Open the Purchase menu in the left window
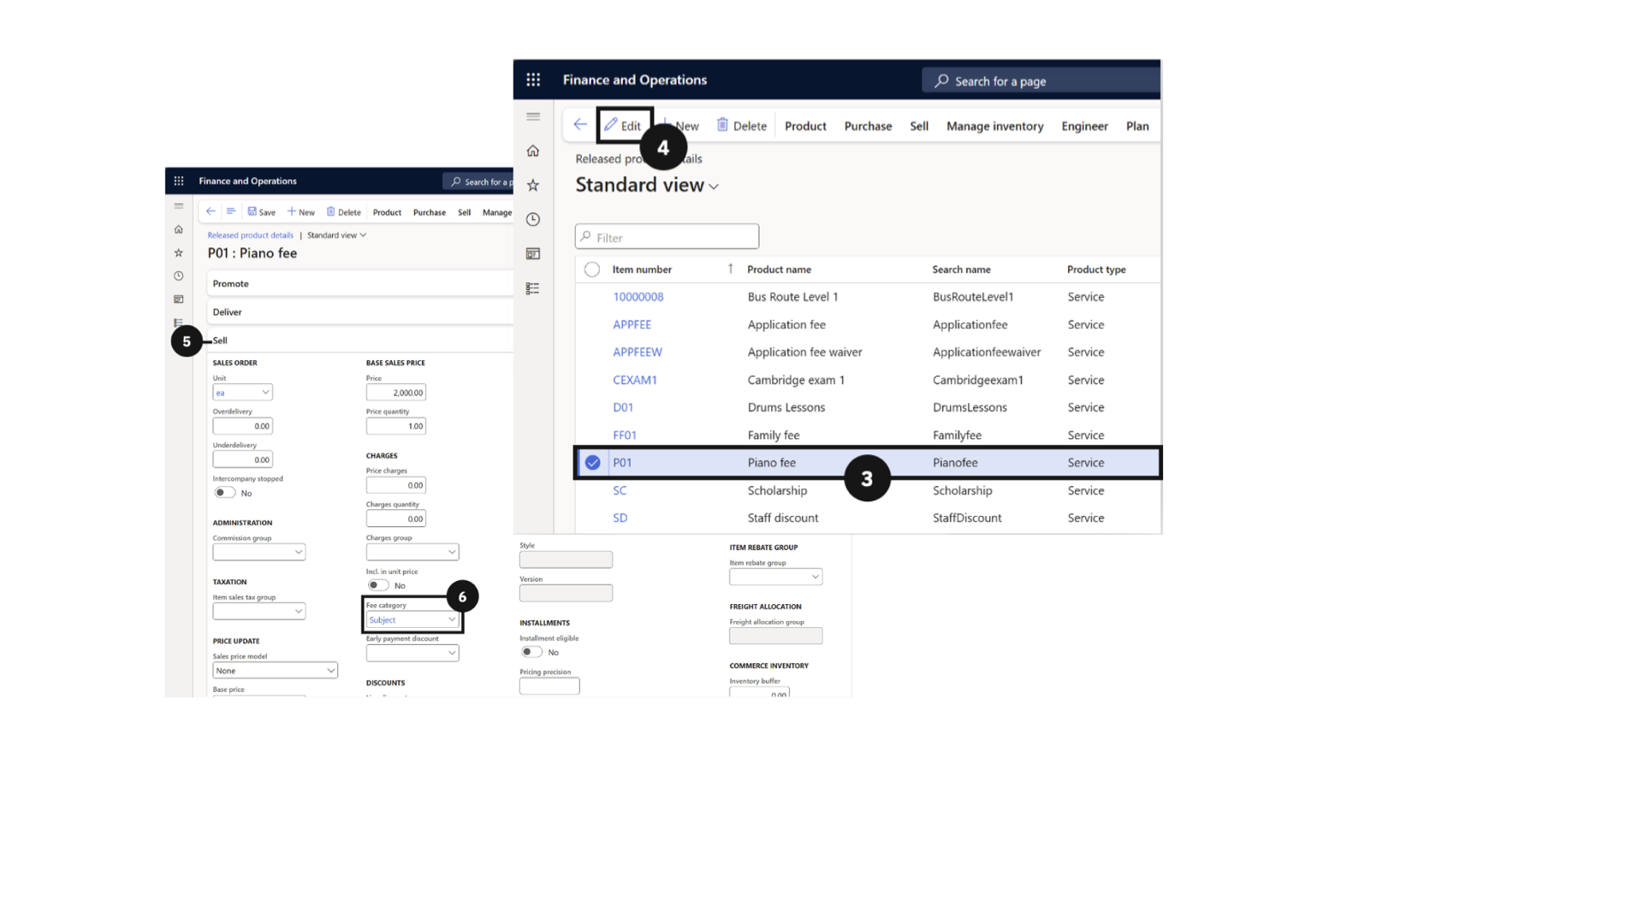Viewport: 1643px width, 924px height. click(x=429, y=212)
